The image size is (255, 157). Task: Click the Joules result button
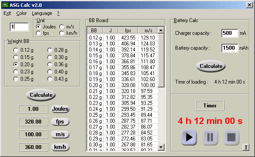(60, 109)
